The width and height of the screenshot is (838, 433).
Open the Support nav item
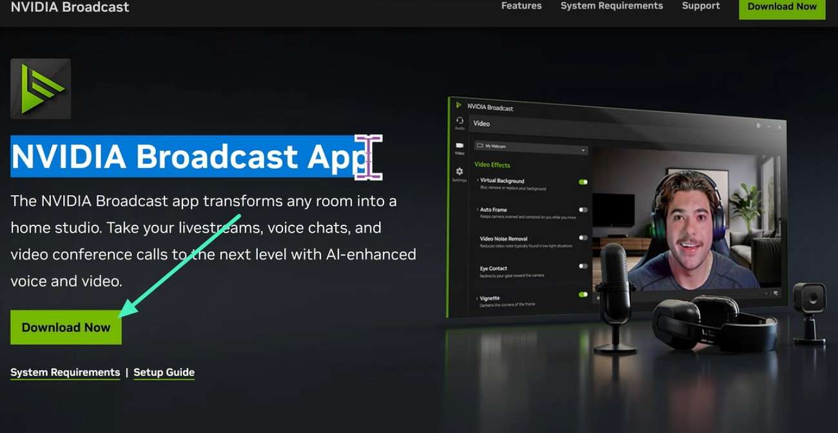701,6
